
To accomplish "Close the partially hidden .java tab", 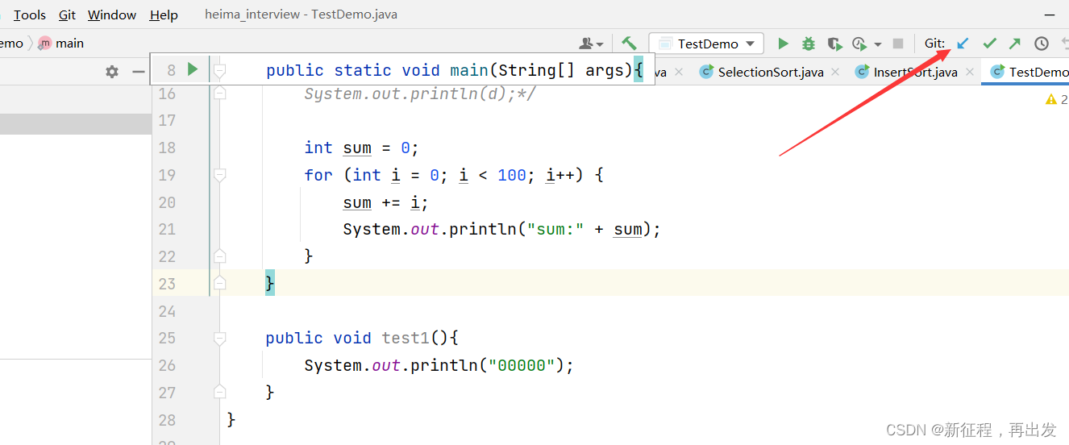I will pyautogui.click(x=679, y=72).
